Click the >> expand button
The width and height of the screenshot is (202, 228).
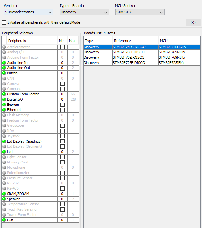click(x=193, y=22)
